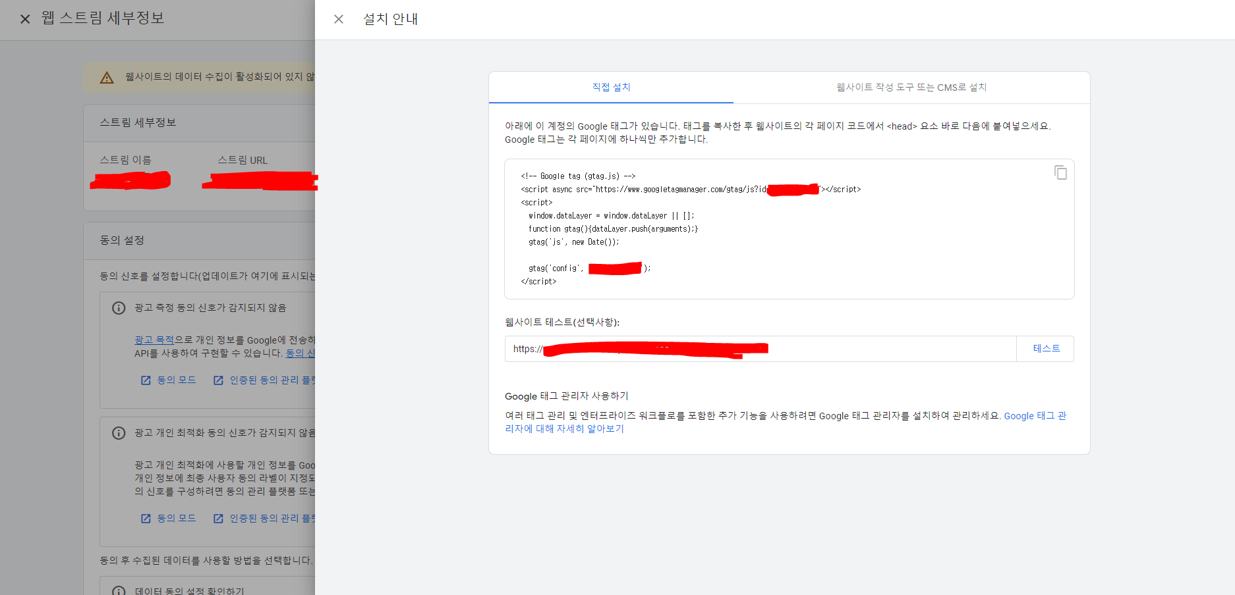
Task: Open Google 태그 관리자에 대해 자세히 알아보기 link
Action: (x=786, y=422)
